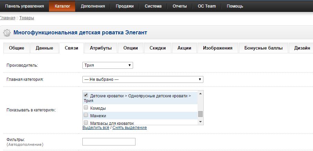Enable the Манежи category checkbox

coord(86,115)
